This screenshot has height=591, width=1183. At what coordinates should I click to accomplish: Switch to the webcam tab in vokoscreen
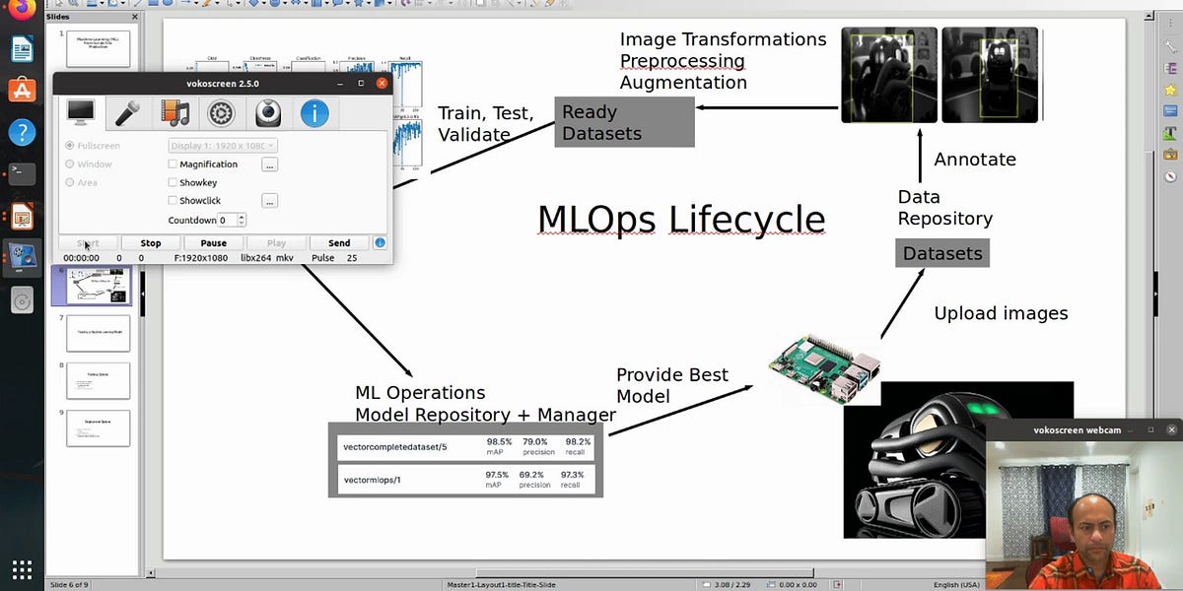tap(266, 113)
